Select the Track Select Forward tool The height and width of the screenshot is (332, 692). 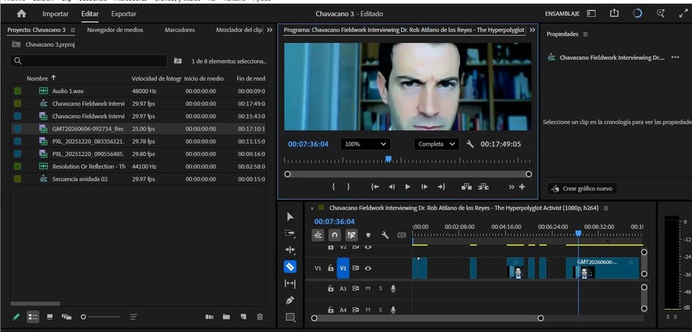pyautogui.click(x=290, y=233)
